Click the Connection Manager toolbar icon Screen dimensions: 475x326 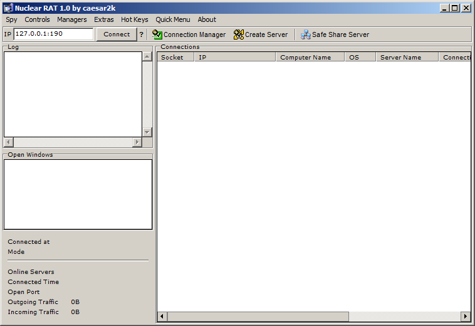click(x=157, y=34)
